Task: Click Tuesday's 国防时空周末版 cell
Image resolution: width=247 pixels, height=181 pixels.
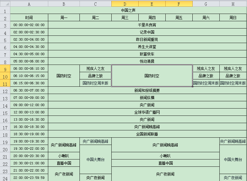Action: [x=96, y=83]
